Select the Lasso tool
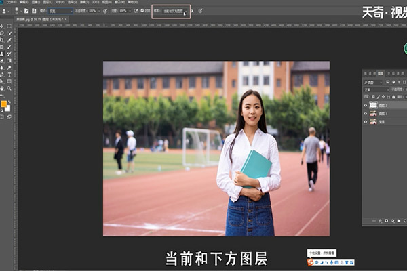Screen dimensions: 407x271 (x=2, y=33)
